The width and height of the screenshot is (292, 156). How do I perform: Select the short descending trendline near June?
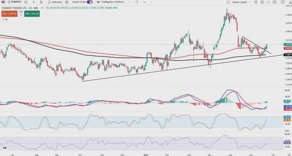[x=257, y=45]
